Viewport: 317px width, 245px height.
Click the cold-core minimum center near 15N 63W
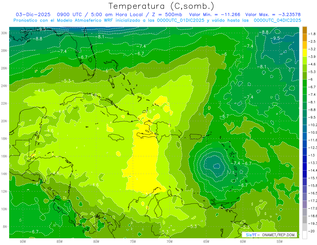coord(217,166)
